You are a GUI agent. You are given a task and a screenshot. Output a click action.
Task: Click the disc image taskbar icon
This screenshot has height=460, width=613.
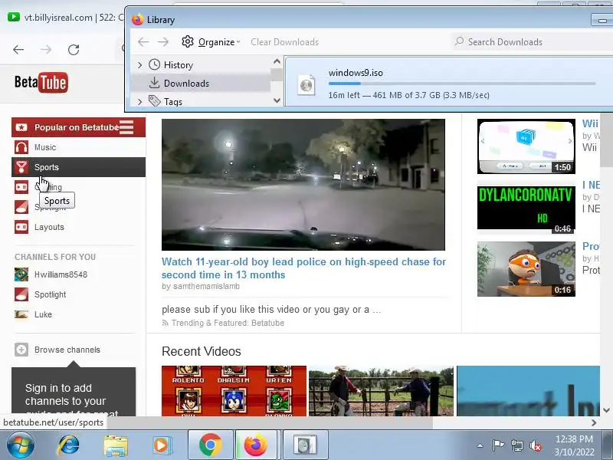tap(304, 445)
